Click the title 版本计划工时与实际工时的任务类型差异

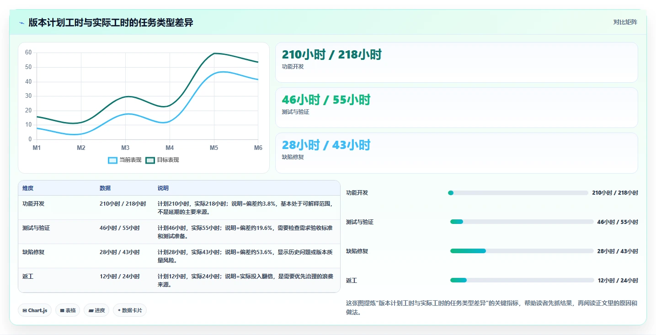tap(111, 22)
